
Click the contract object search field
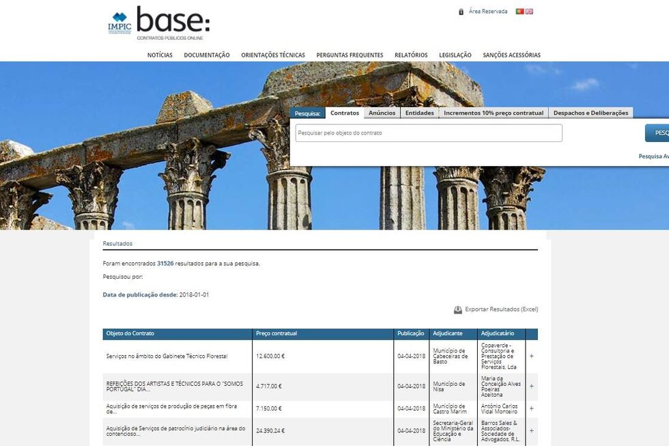click(x=429, y=133)
